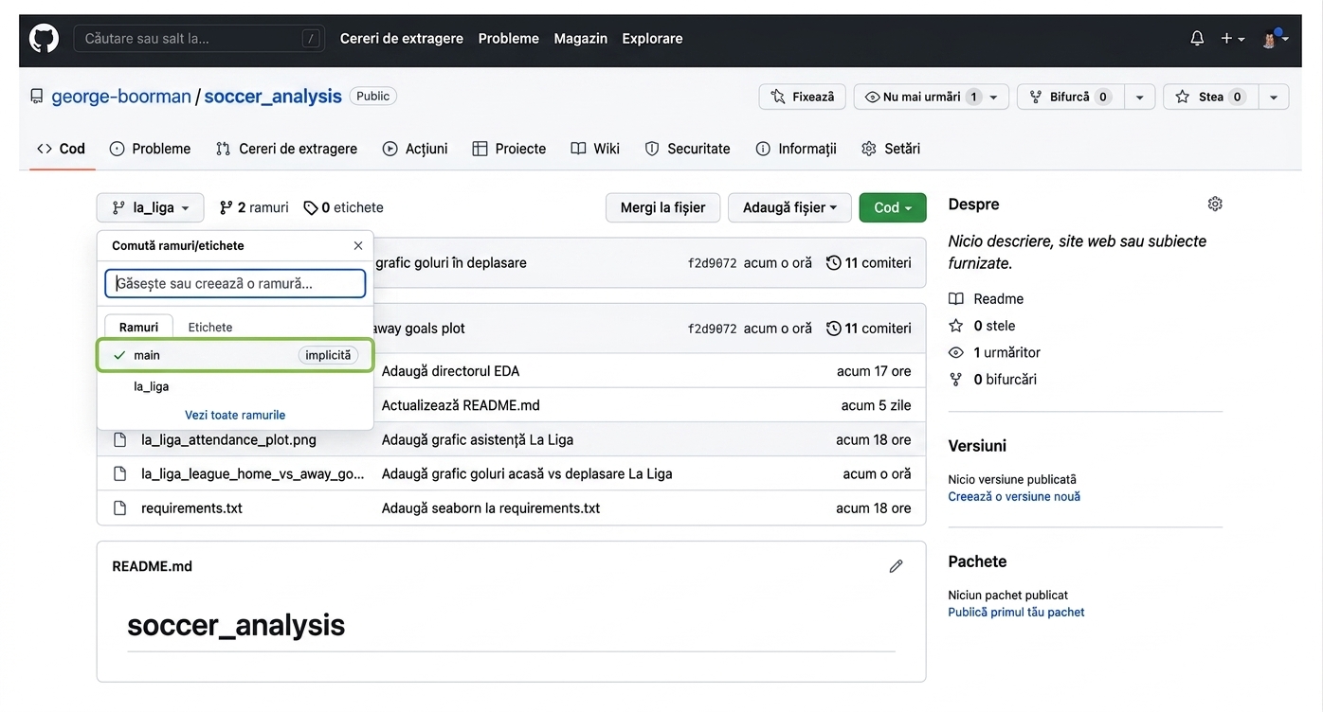This screenshot has height=712, width=1323.
Task: Expand the Adaugă fișier dropdown
Action: tap(789, 207)
